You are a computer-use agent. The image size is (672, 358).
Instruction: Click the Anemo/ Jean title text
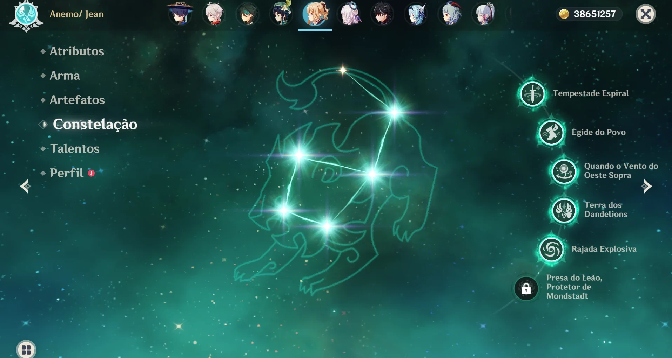click(76, 14)
